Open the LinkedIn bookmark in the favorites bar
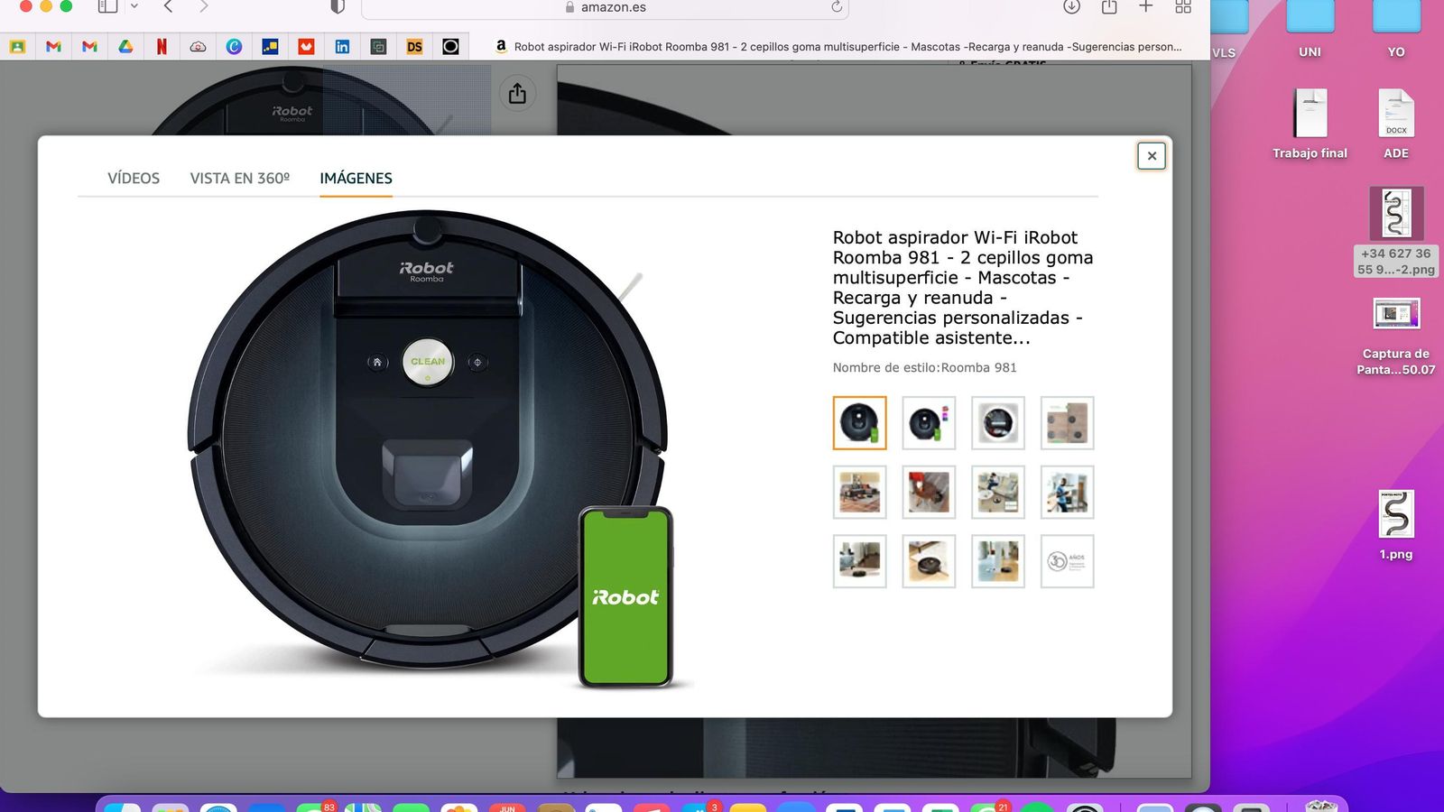This screenshot has height=812, width=1444. pos(341,46)
